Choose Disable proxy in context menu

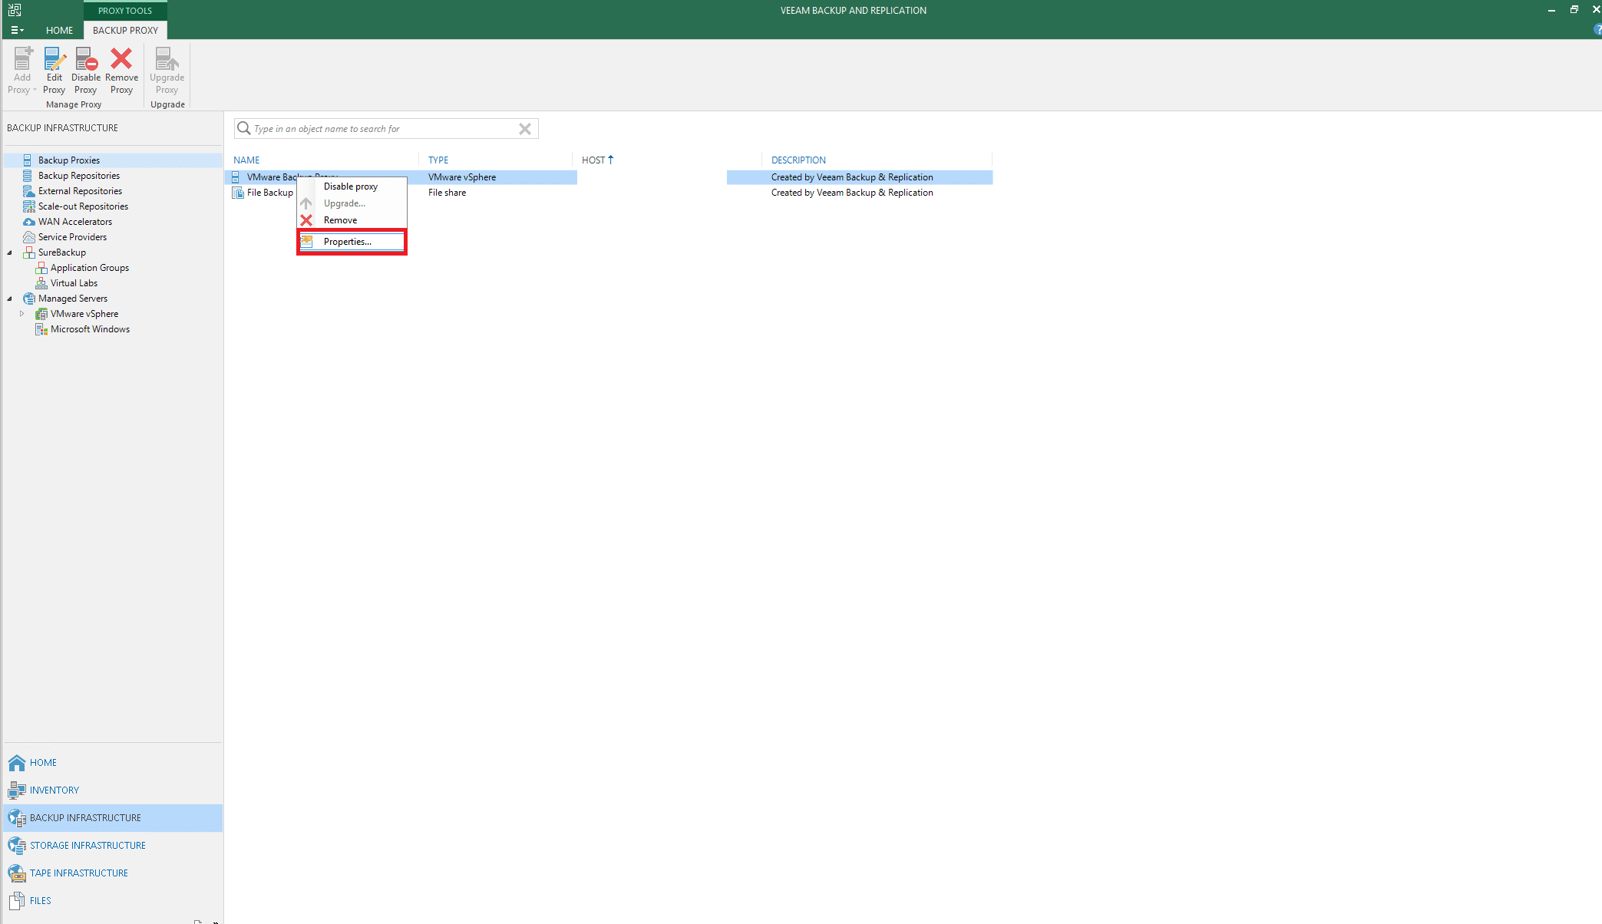point(352,186)
